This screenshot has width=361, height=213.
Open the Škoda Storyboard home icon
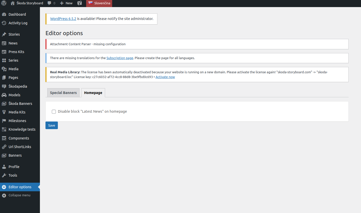[13, 3]
